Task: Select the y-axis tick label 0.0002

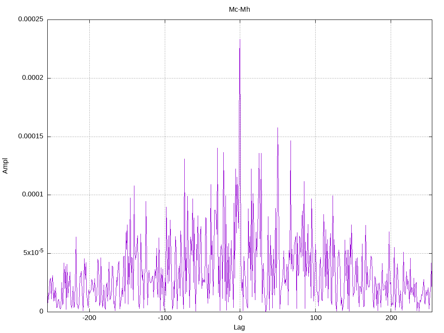Action: 33,78
